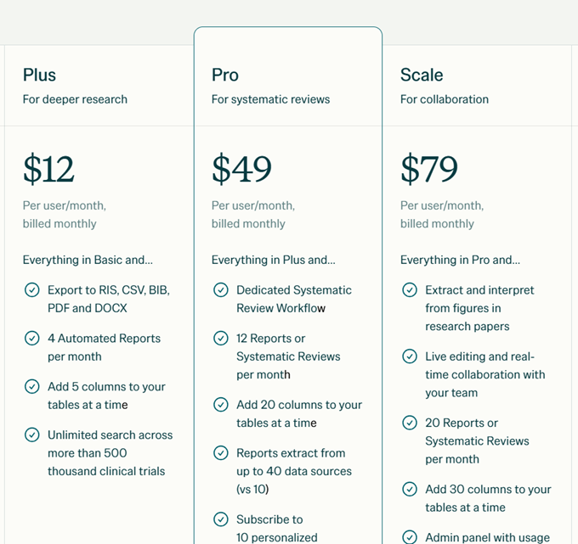The height and width of the screenshot is (544, 578).
Task: Click checkmark icon beside Export to RIS, CSV, BIB
Action: [x=31, y=290]
